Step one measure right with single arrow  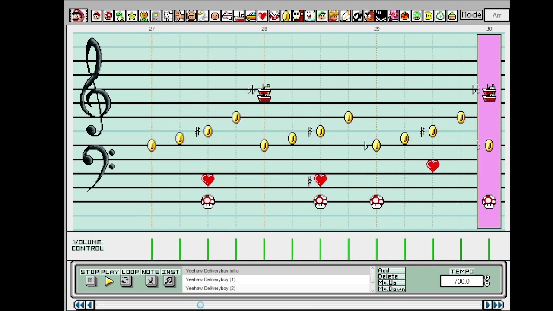(487, 305)
